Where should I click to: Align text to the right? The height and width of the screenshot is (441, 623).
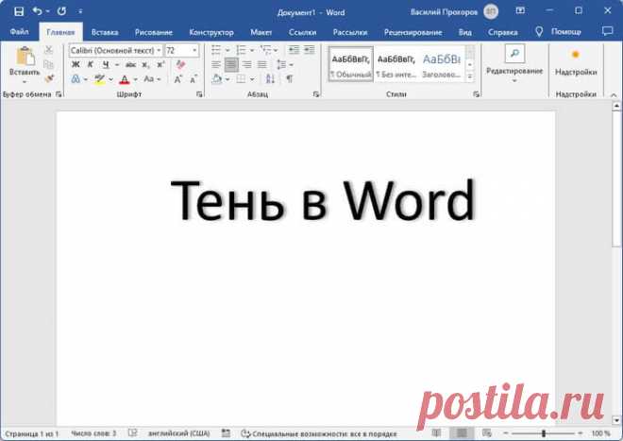tap(246, 64)
